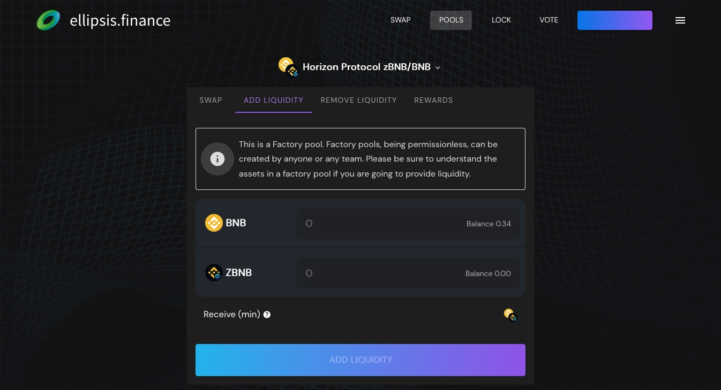
Task: Click the BNB coin icon
Action: (214, 223)
